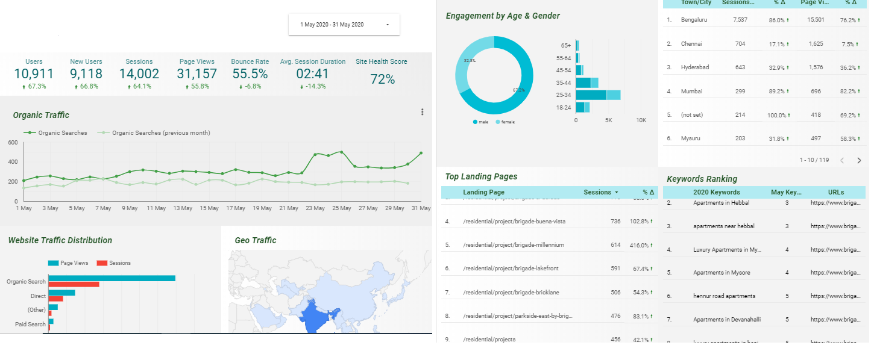The image size is (874, 348).
Task: Select the Users scorecard 10,911
Action: pyautogui.click(x=34, y=74)
